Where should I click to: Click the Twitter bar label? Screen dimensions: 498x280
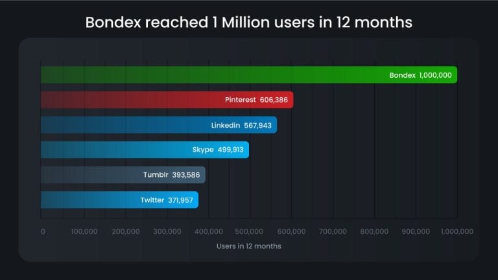coord(152,200)
